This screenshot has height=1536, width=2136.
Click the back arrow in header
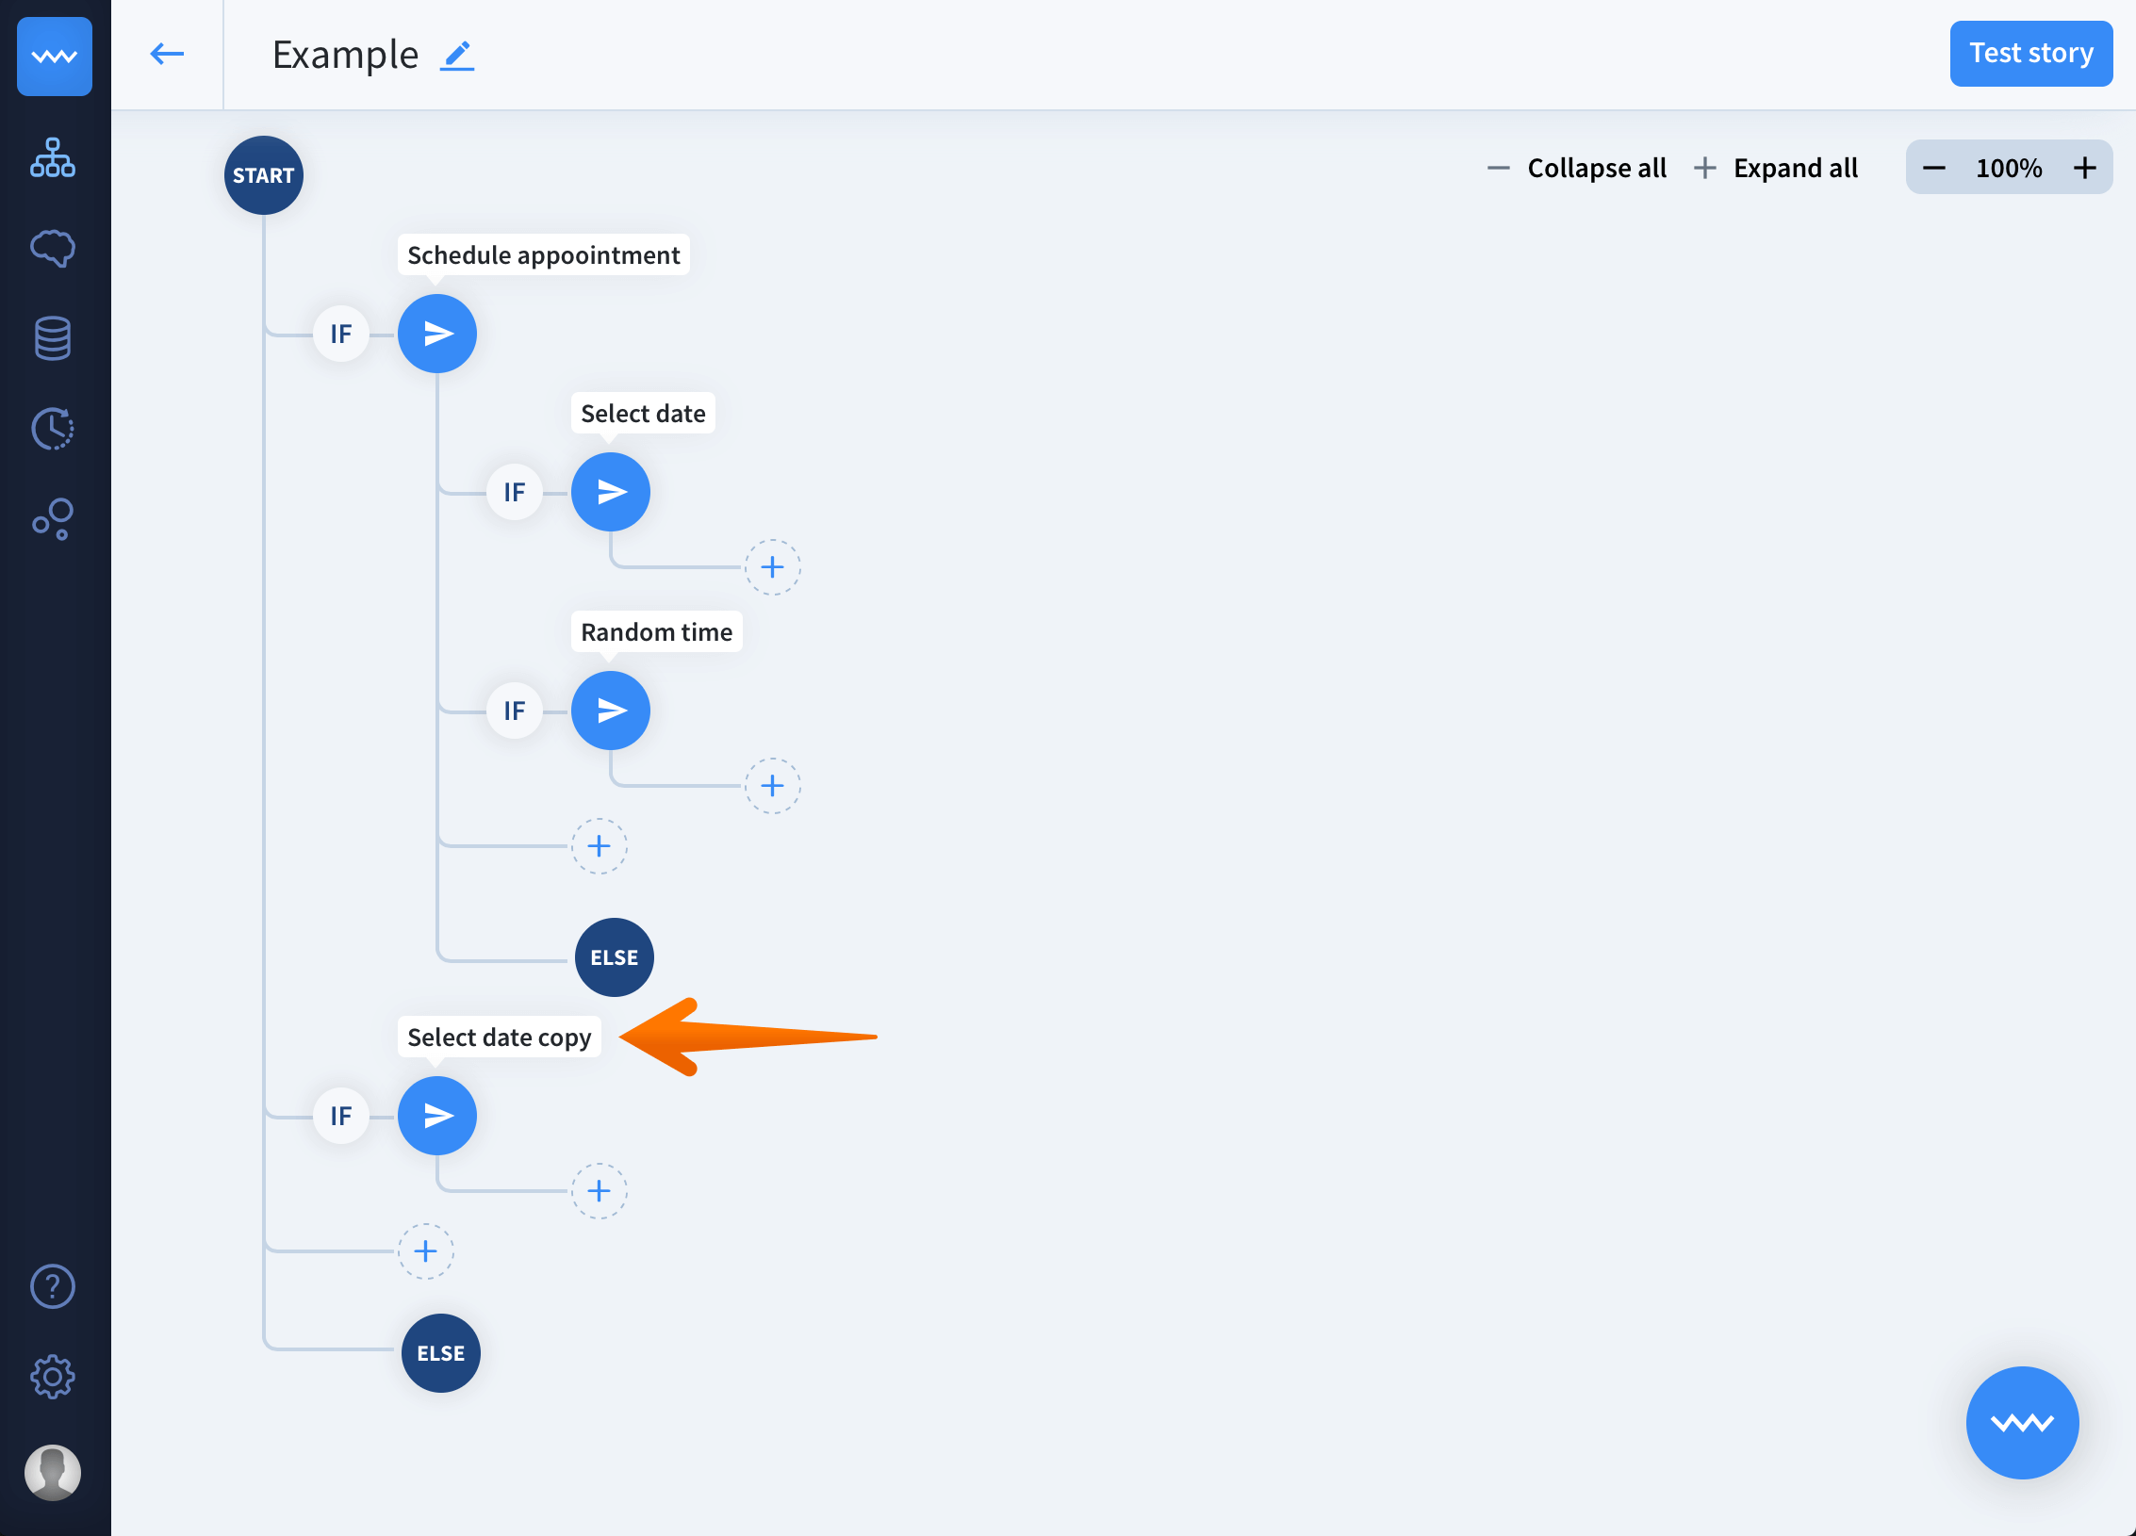167,54
